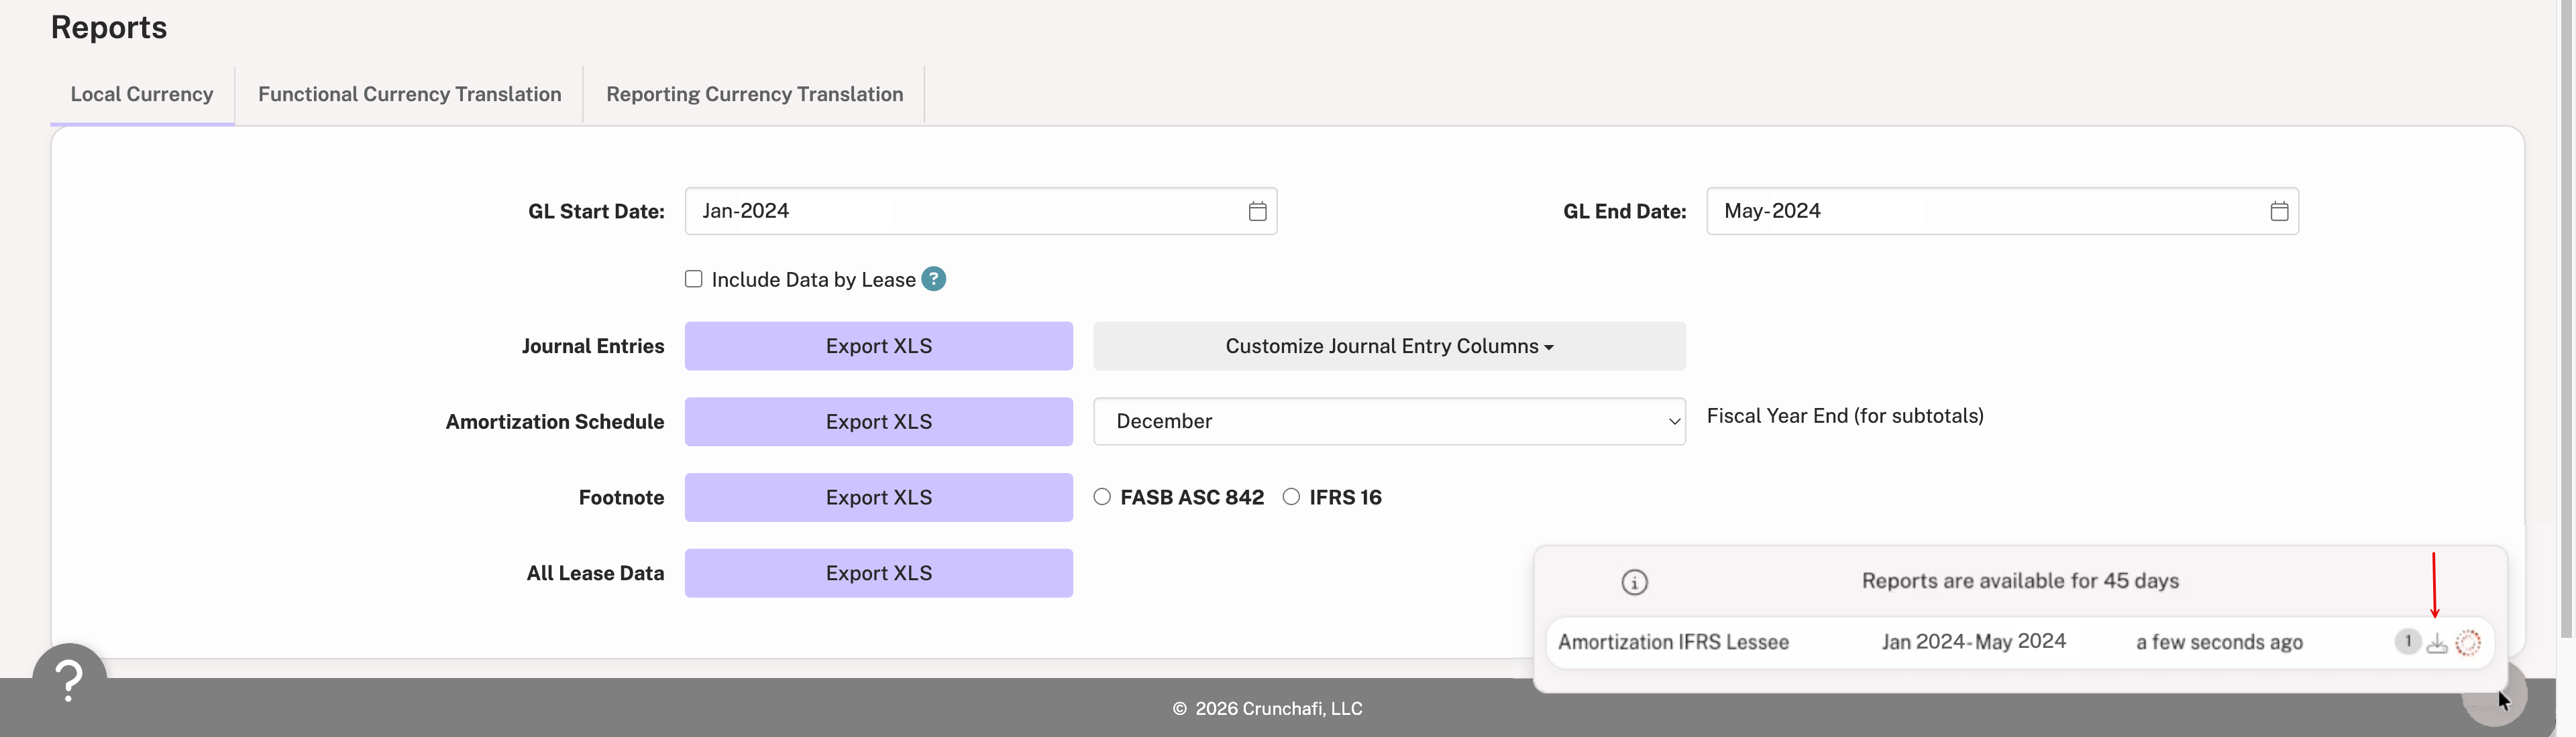The width and height of the screenshot is (2576, 737).
Task: Switch to the Local Currency tab
Action: point(142,94)
